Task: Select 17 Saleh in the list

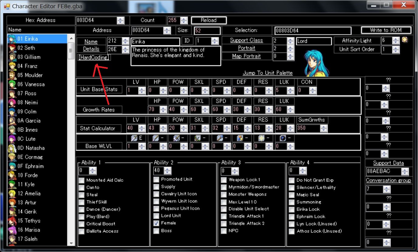Action: (37, 239)
